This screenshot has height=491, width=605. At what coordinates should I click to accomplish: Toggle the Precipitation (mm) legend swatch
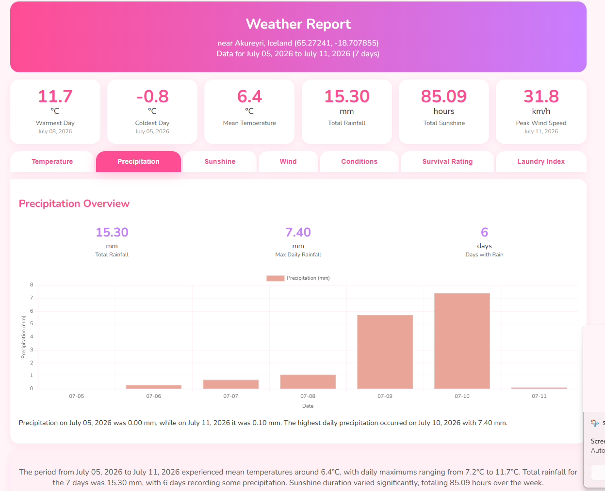click(x=275, y=278)
